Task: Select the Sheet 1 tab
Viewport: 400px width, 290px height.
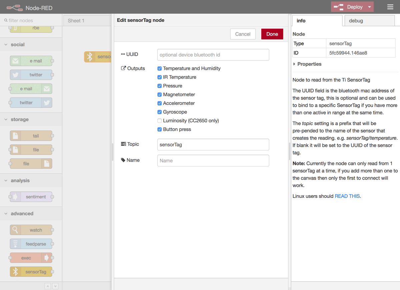Action: (87, 21)
